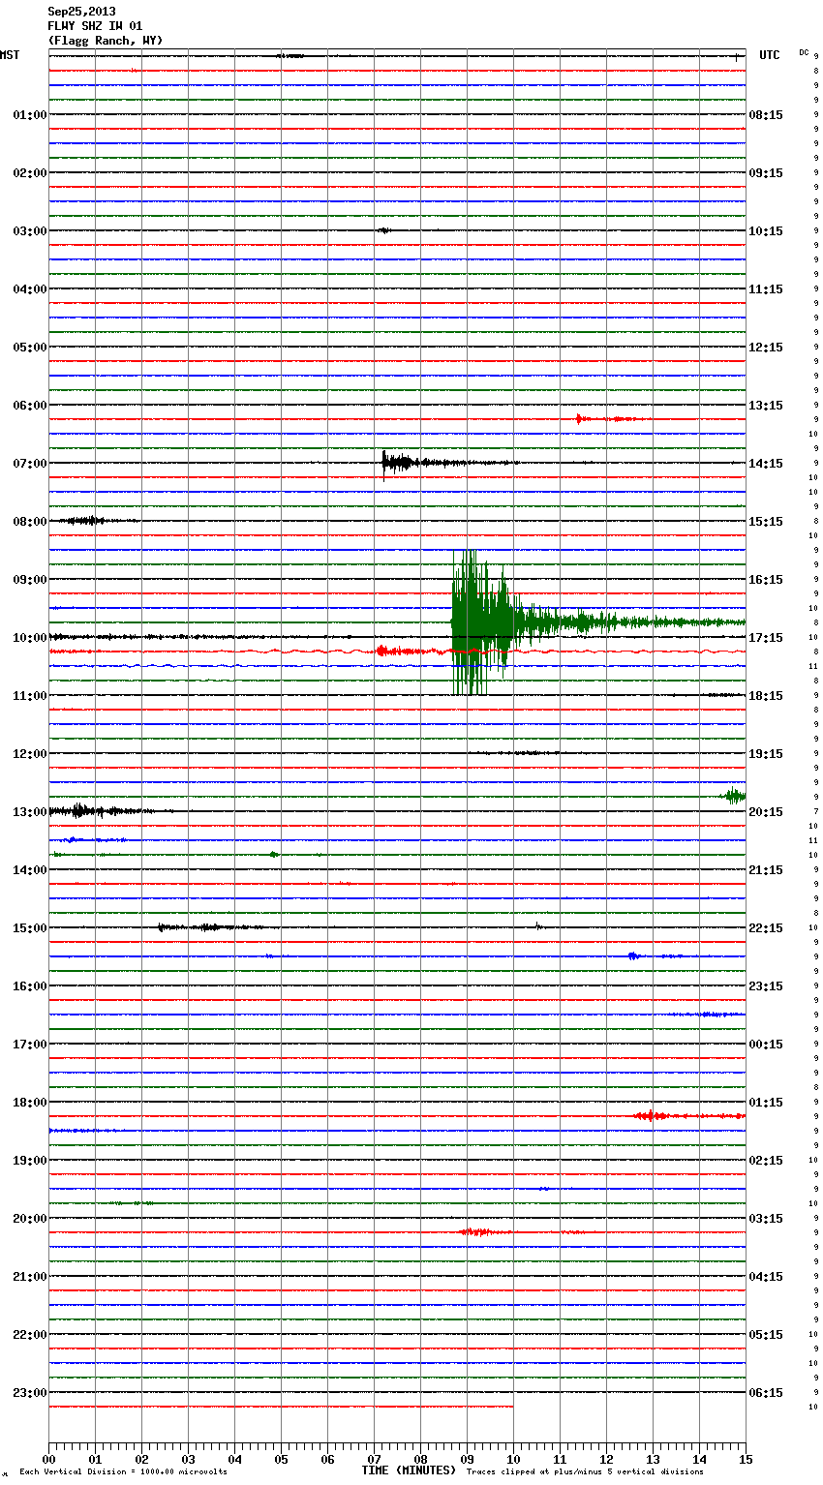Click the 00:15 UTC time label
Image resolution: width=823 pixels, height=1485 pixels.
click(765, 1045)
